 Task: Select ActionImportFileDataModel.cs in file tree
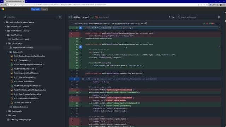click(26, 73)
